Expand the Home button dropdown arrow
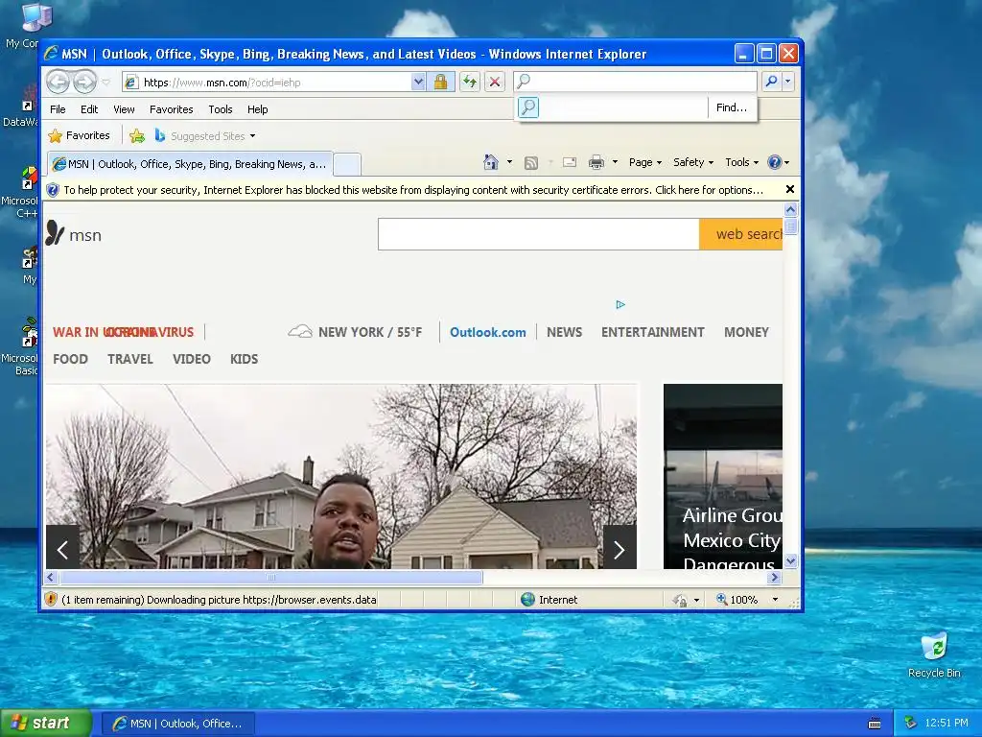Image resolution: width=982 pixels, height=737 pixels. click(x=509, y=162)
